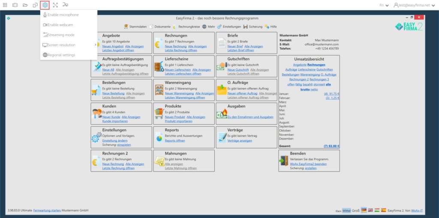
Task: Click the Neue Rechnung link under Rechnungen
Action: [175, 46]
